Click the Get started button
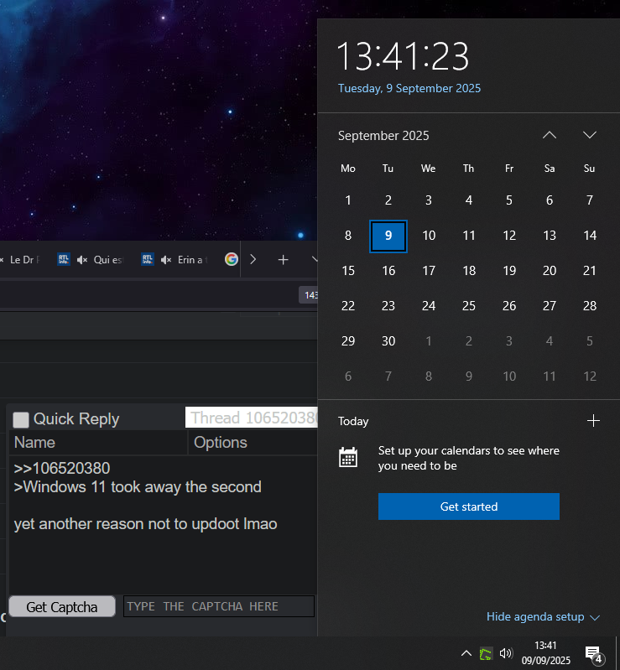 point(468,506)
